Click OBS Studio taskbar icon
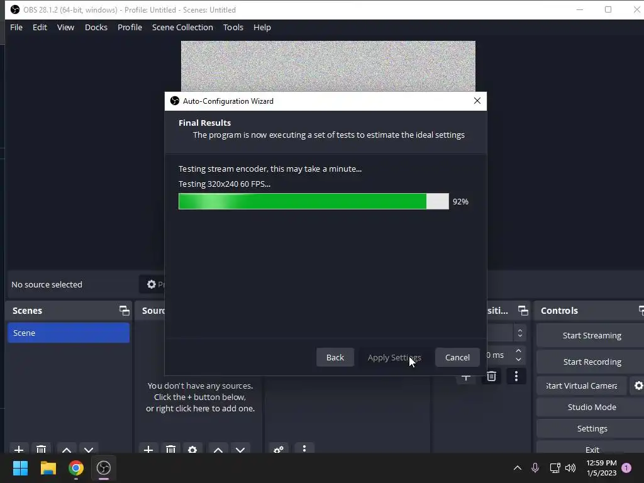Image resolution: width=644 pixels, height=483 pixels. (x=104, y=468)
